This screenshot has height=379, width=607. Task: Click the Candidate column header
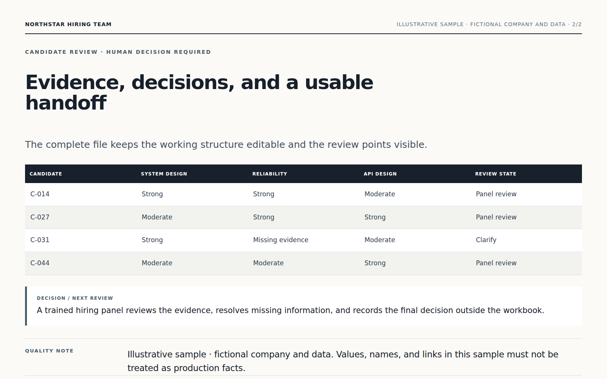pos(46,174)
